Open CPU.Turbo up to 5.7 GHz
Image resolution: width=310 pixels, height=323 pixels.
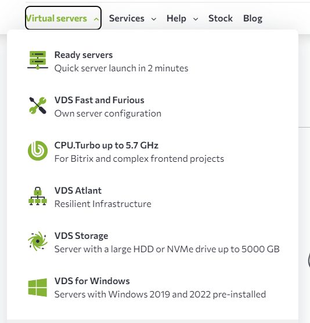tap(106, 146)
